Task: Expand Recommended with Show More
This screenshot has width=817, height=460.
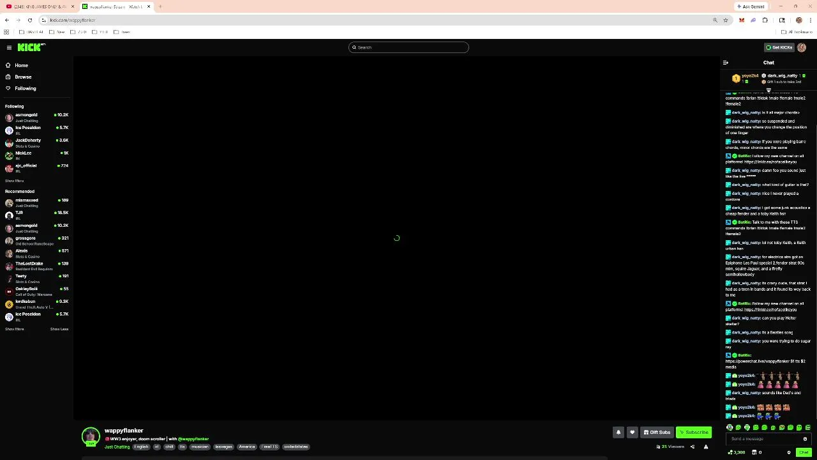Action: tap(14, 329)
